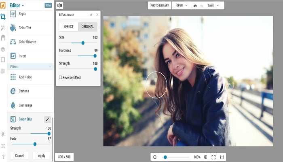The height and width of the screenshot is (162, 283).
Task: Toggle the before/after compare icon
Action: 59,5
